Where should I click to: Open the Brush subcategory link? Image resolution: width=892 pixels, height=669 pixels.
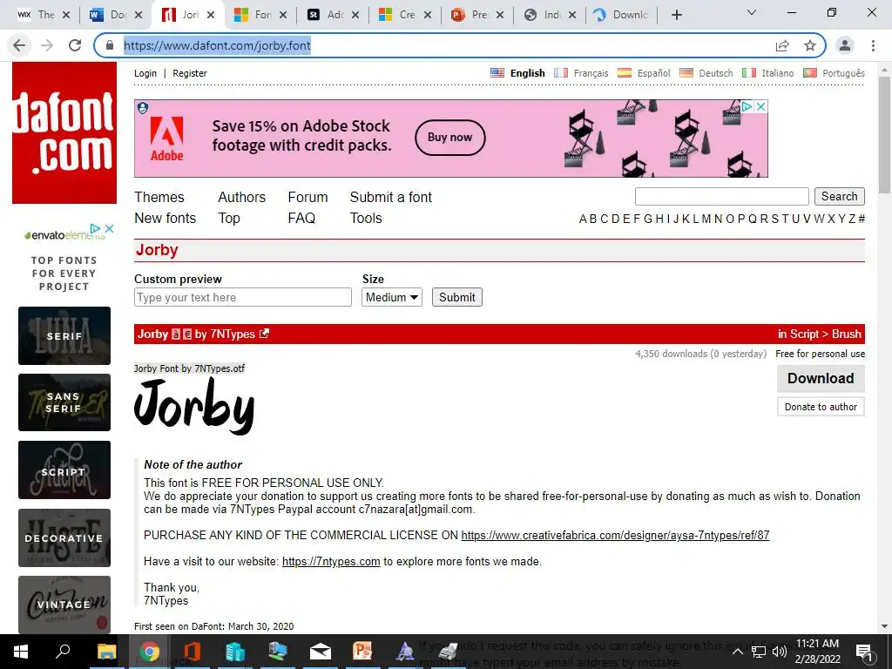pyautogui.click(x=847, y=334)
